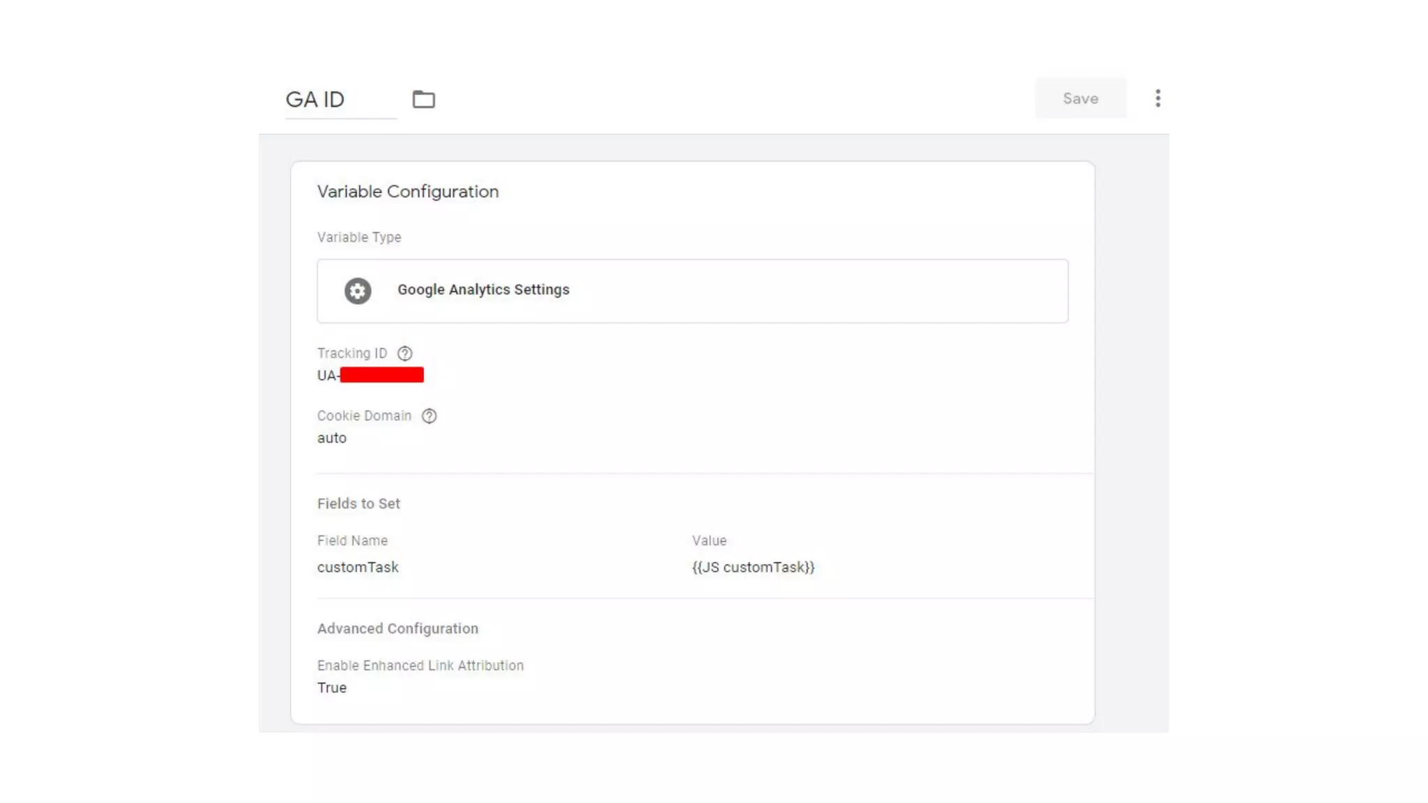
Task: Select the Google Analytics Settings variable type box
Action: pos(692,291)
